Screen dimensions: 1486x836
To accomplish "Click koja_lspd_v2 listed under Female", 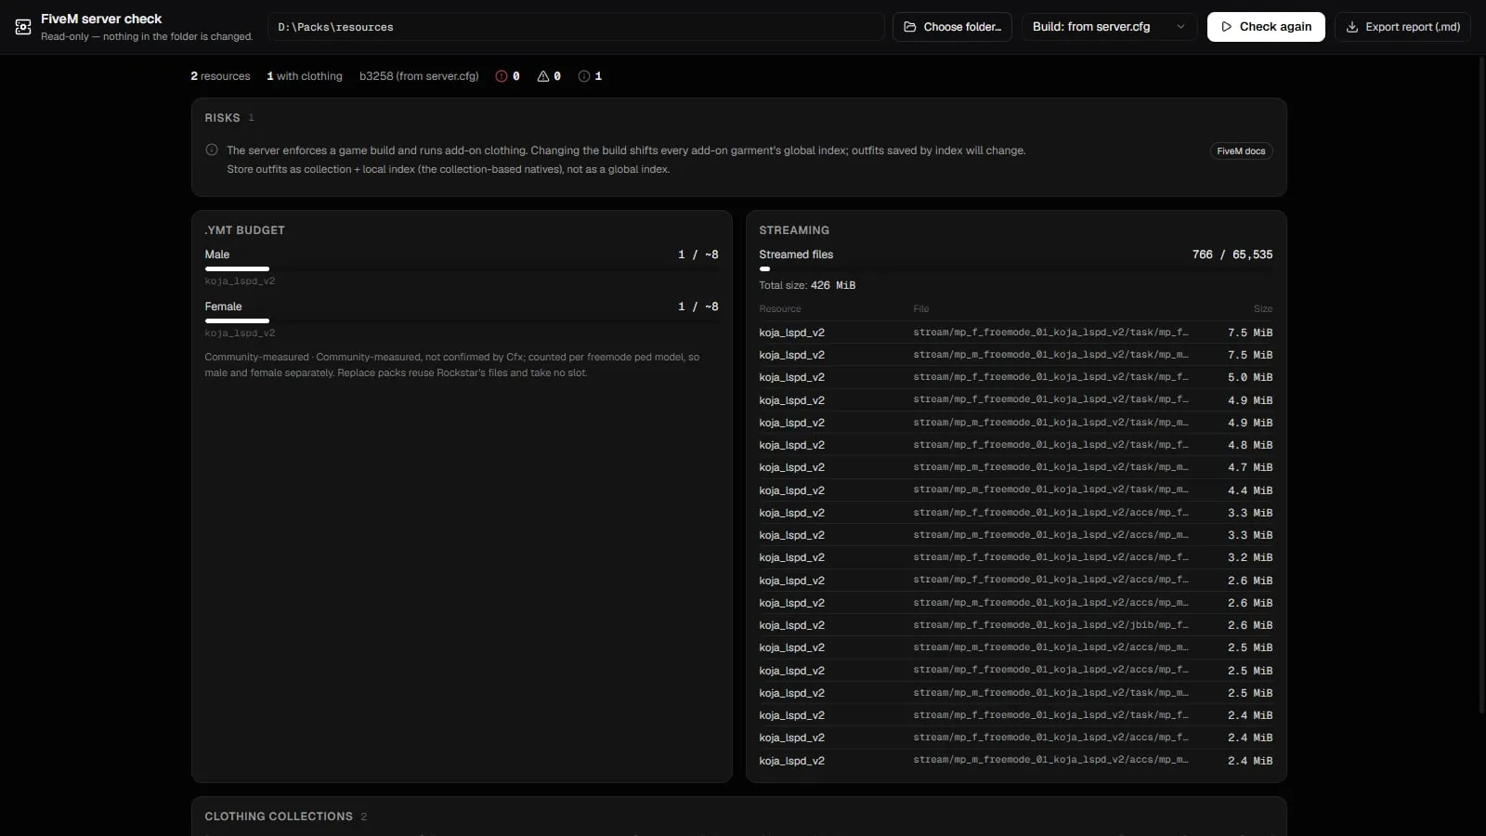I will (x=240, y=333).
